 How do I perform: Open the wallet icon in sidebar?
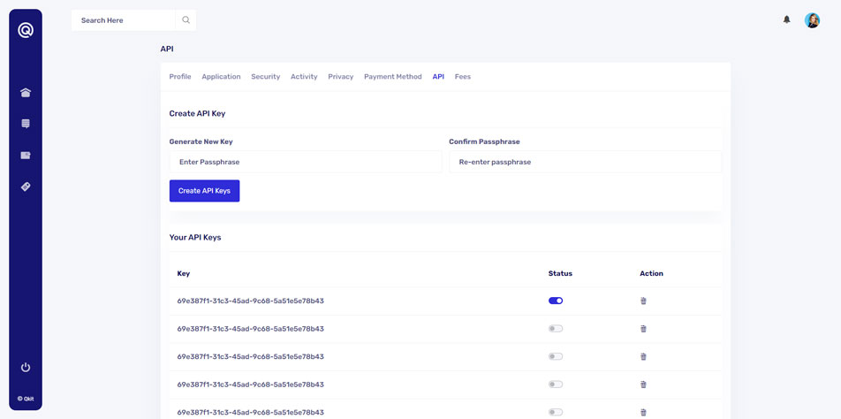click(x=26, y=156)
